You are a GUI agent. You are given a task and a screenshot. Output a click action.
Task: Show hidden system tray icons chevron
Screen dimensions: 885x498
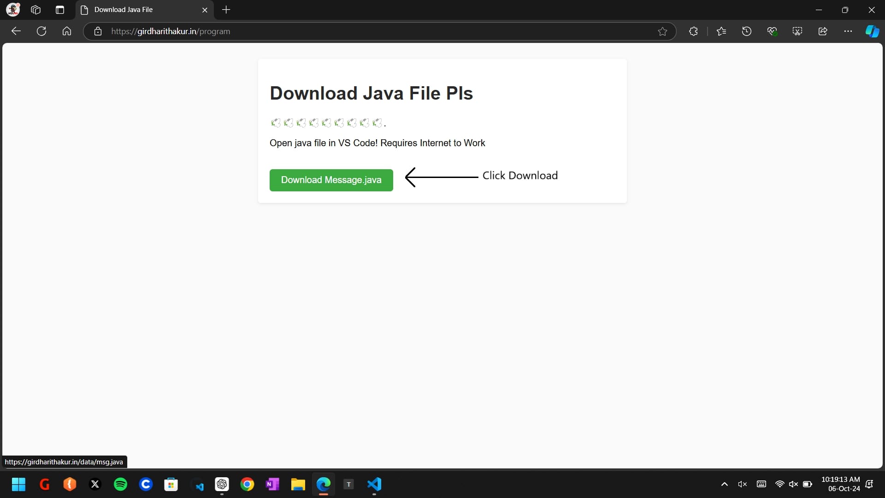point(724,484)
